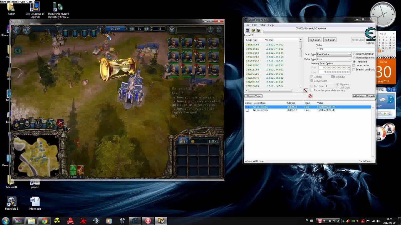Click the Fast Scan alignment value field
Viewport: 401px width, 225px height.
pos(330,86)
